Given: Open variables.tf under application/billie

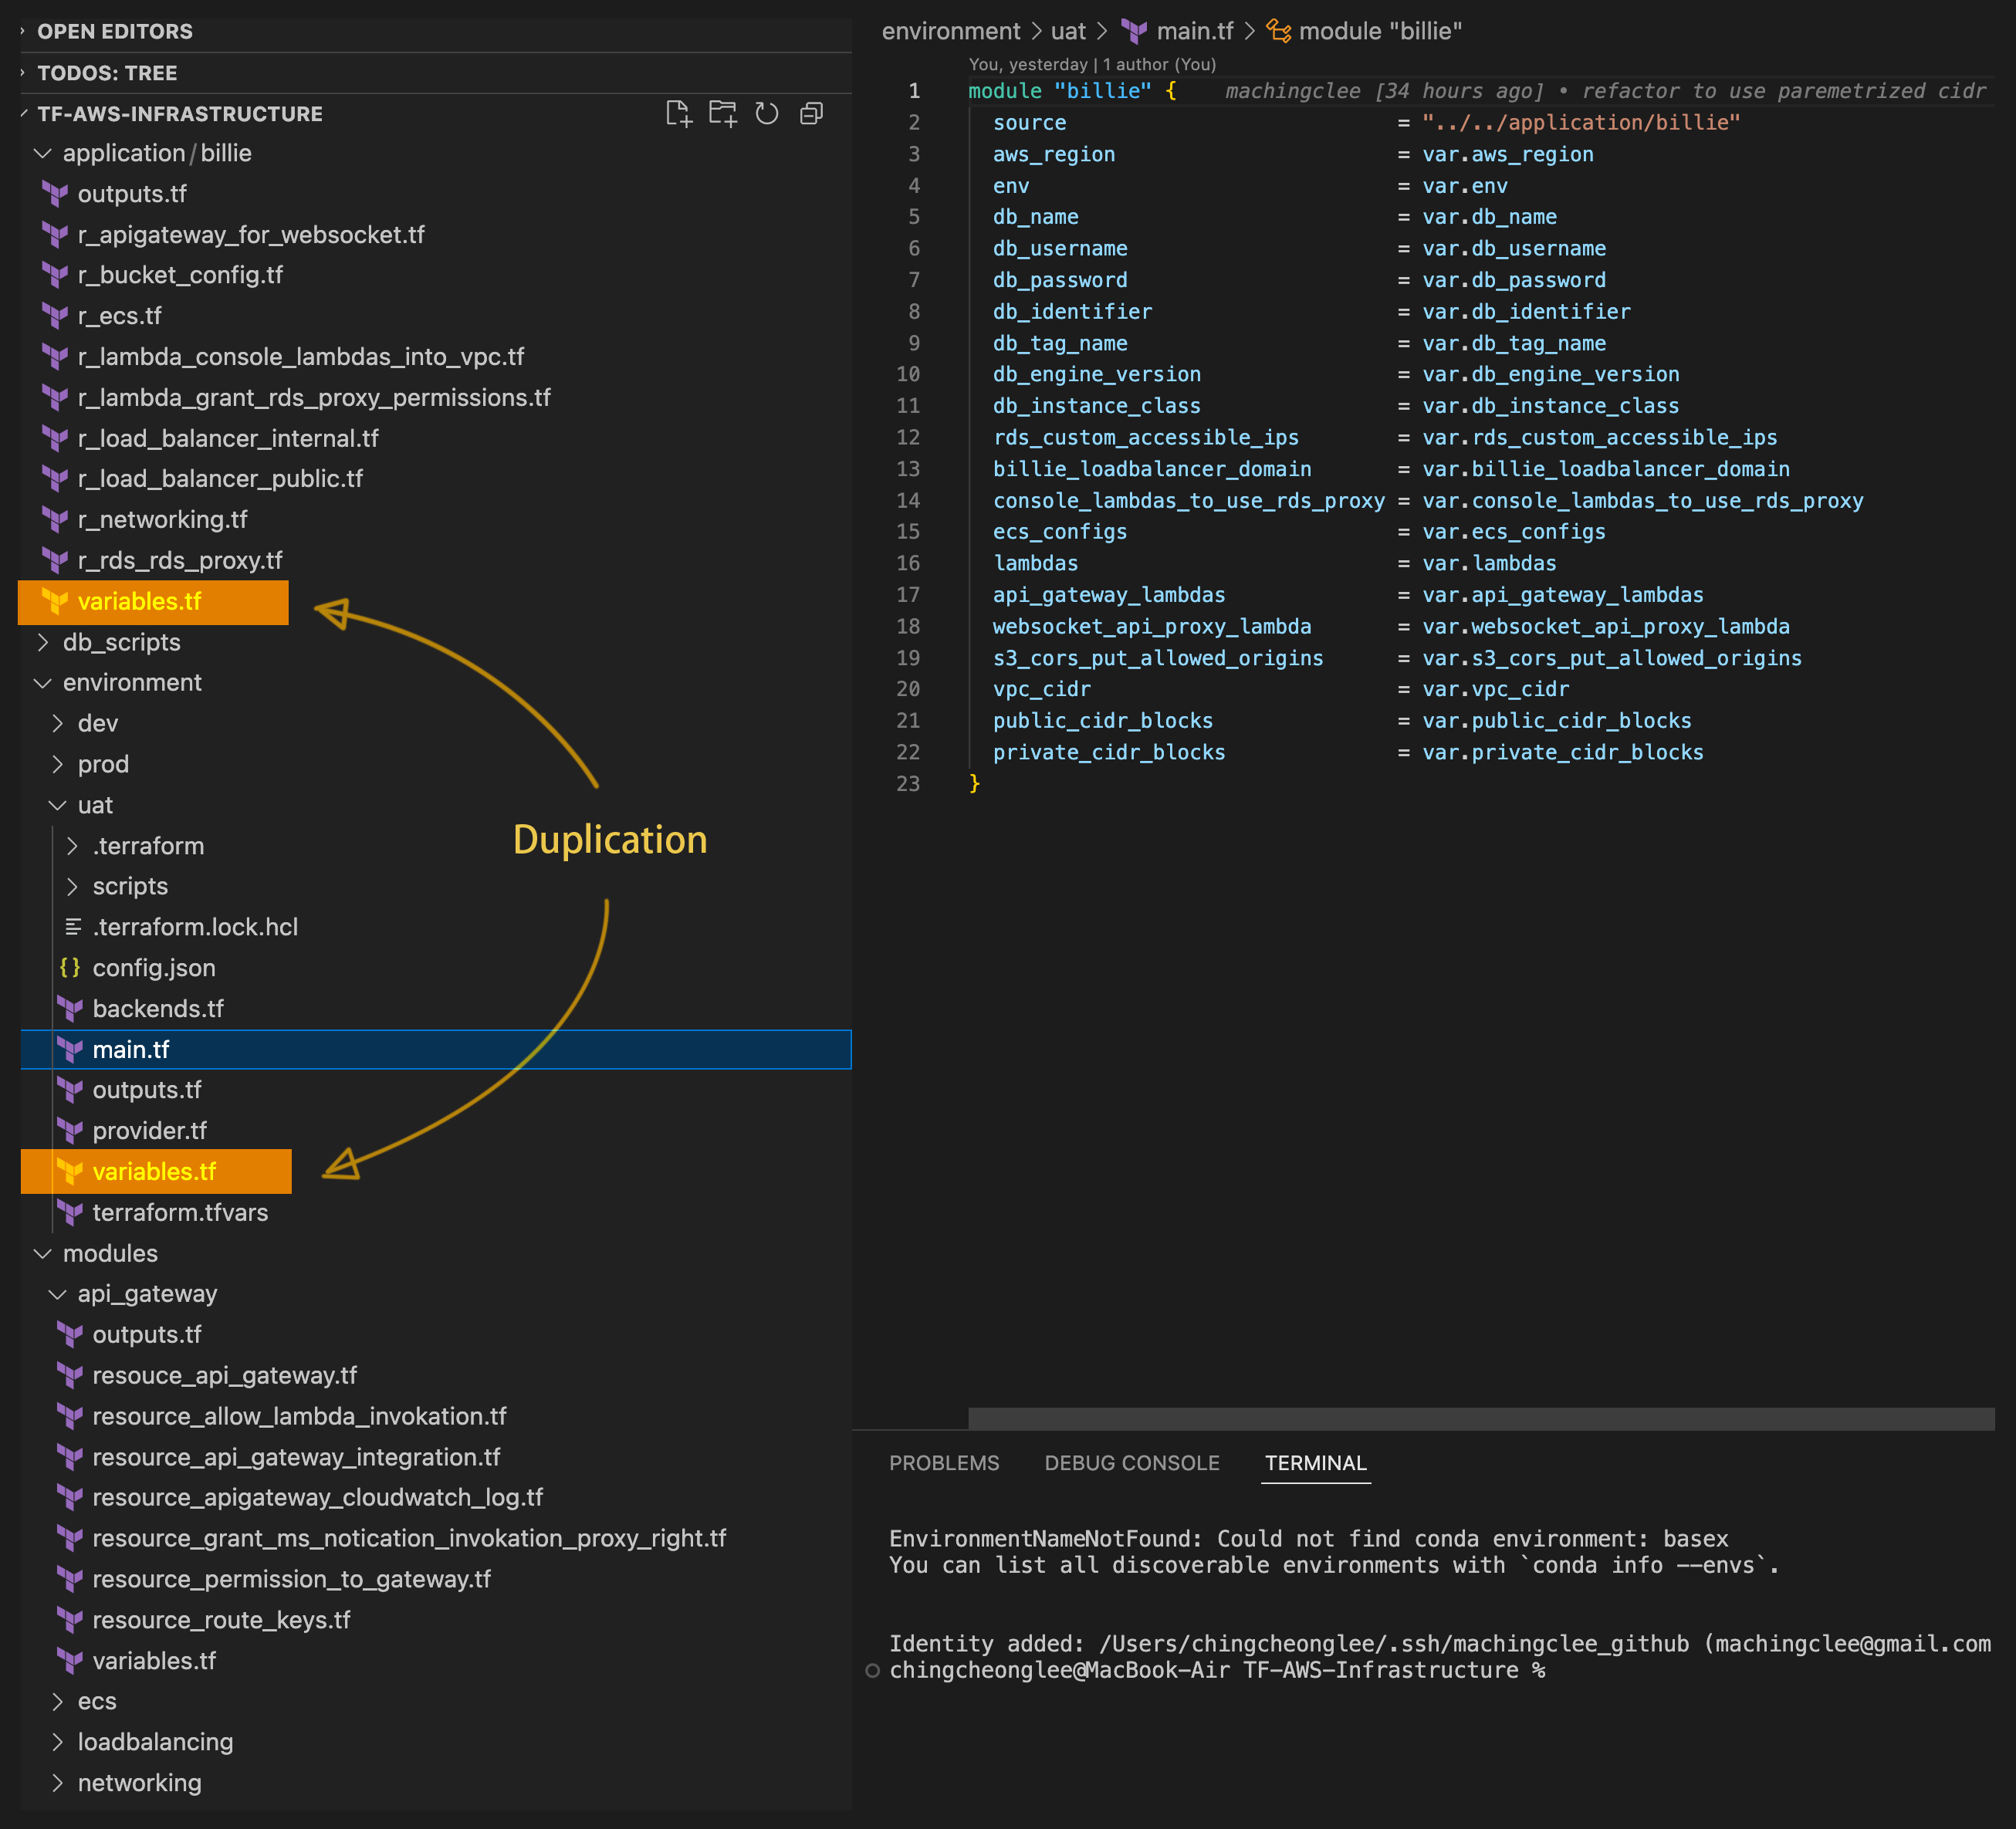Looking at the screenshot, I should pos(435,602).
